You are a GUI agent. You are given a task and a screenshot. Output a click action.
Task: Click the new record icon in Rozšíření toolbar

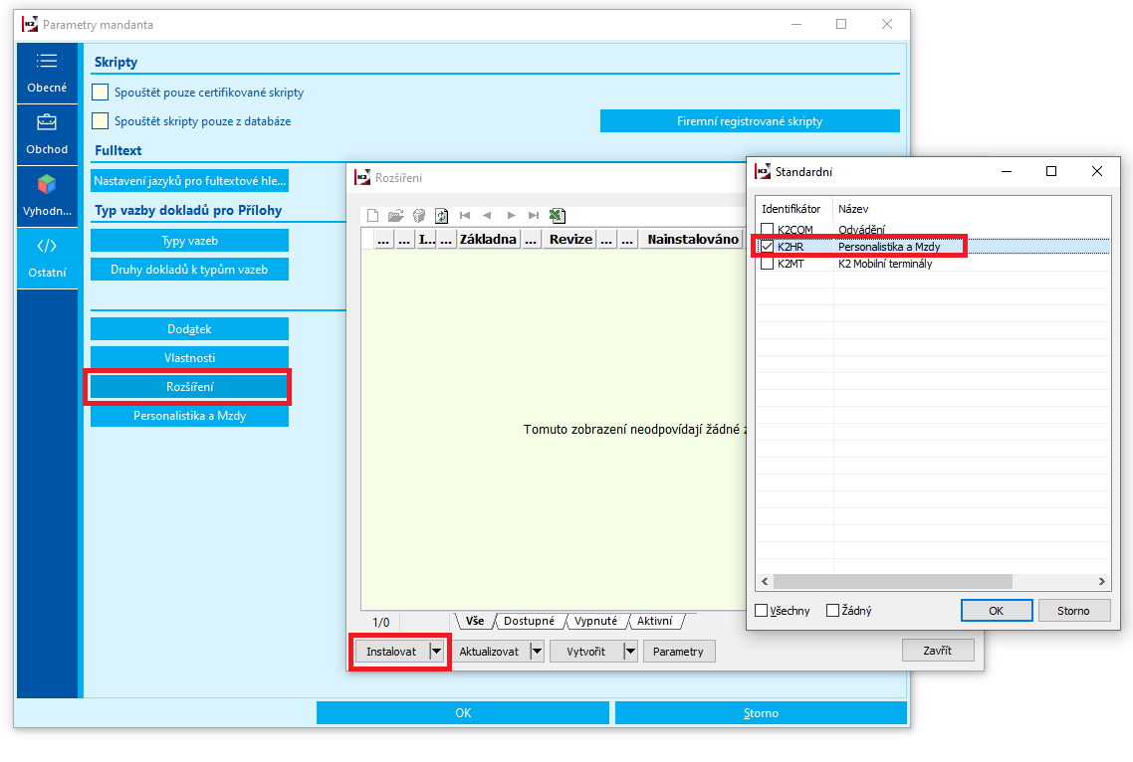tap(372, 215)
